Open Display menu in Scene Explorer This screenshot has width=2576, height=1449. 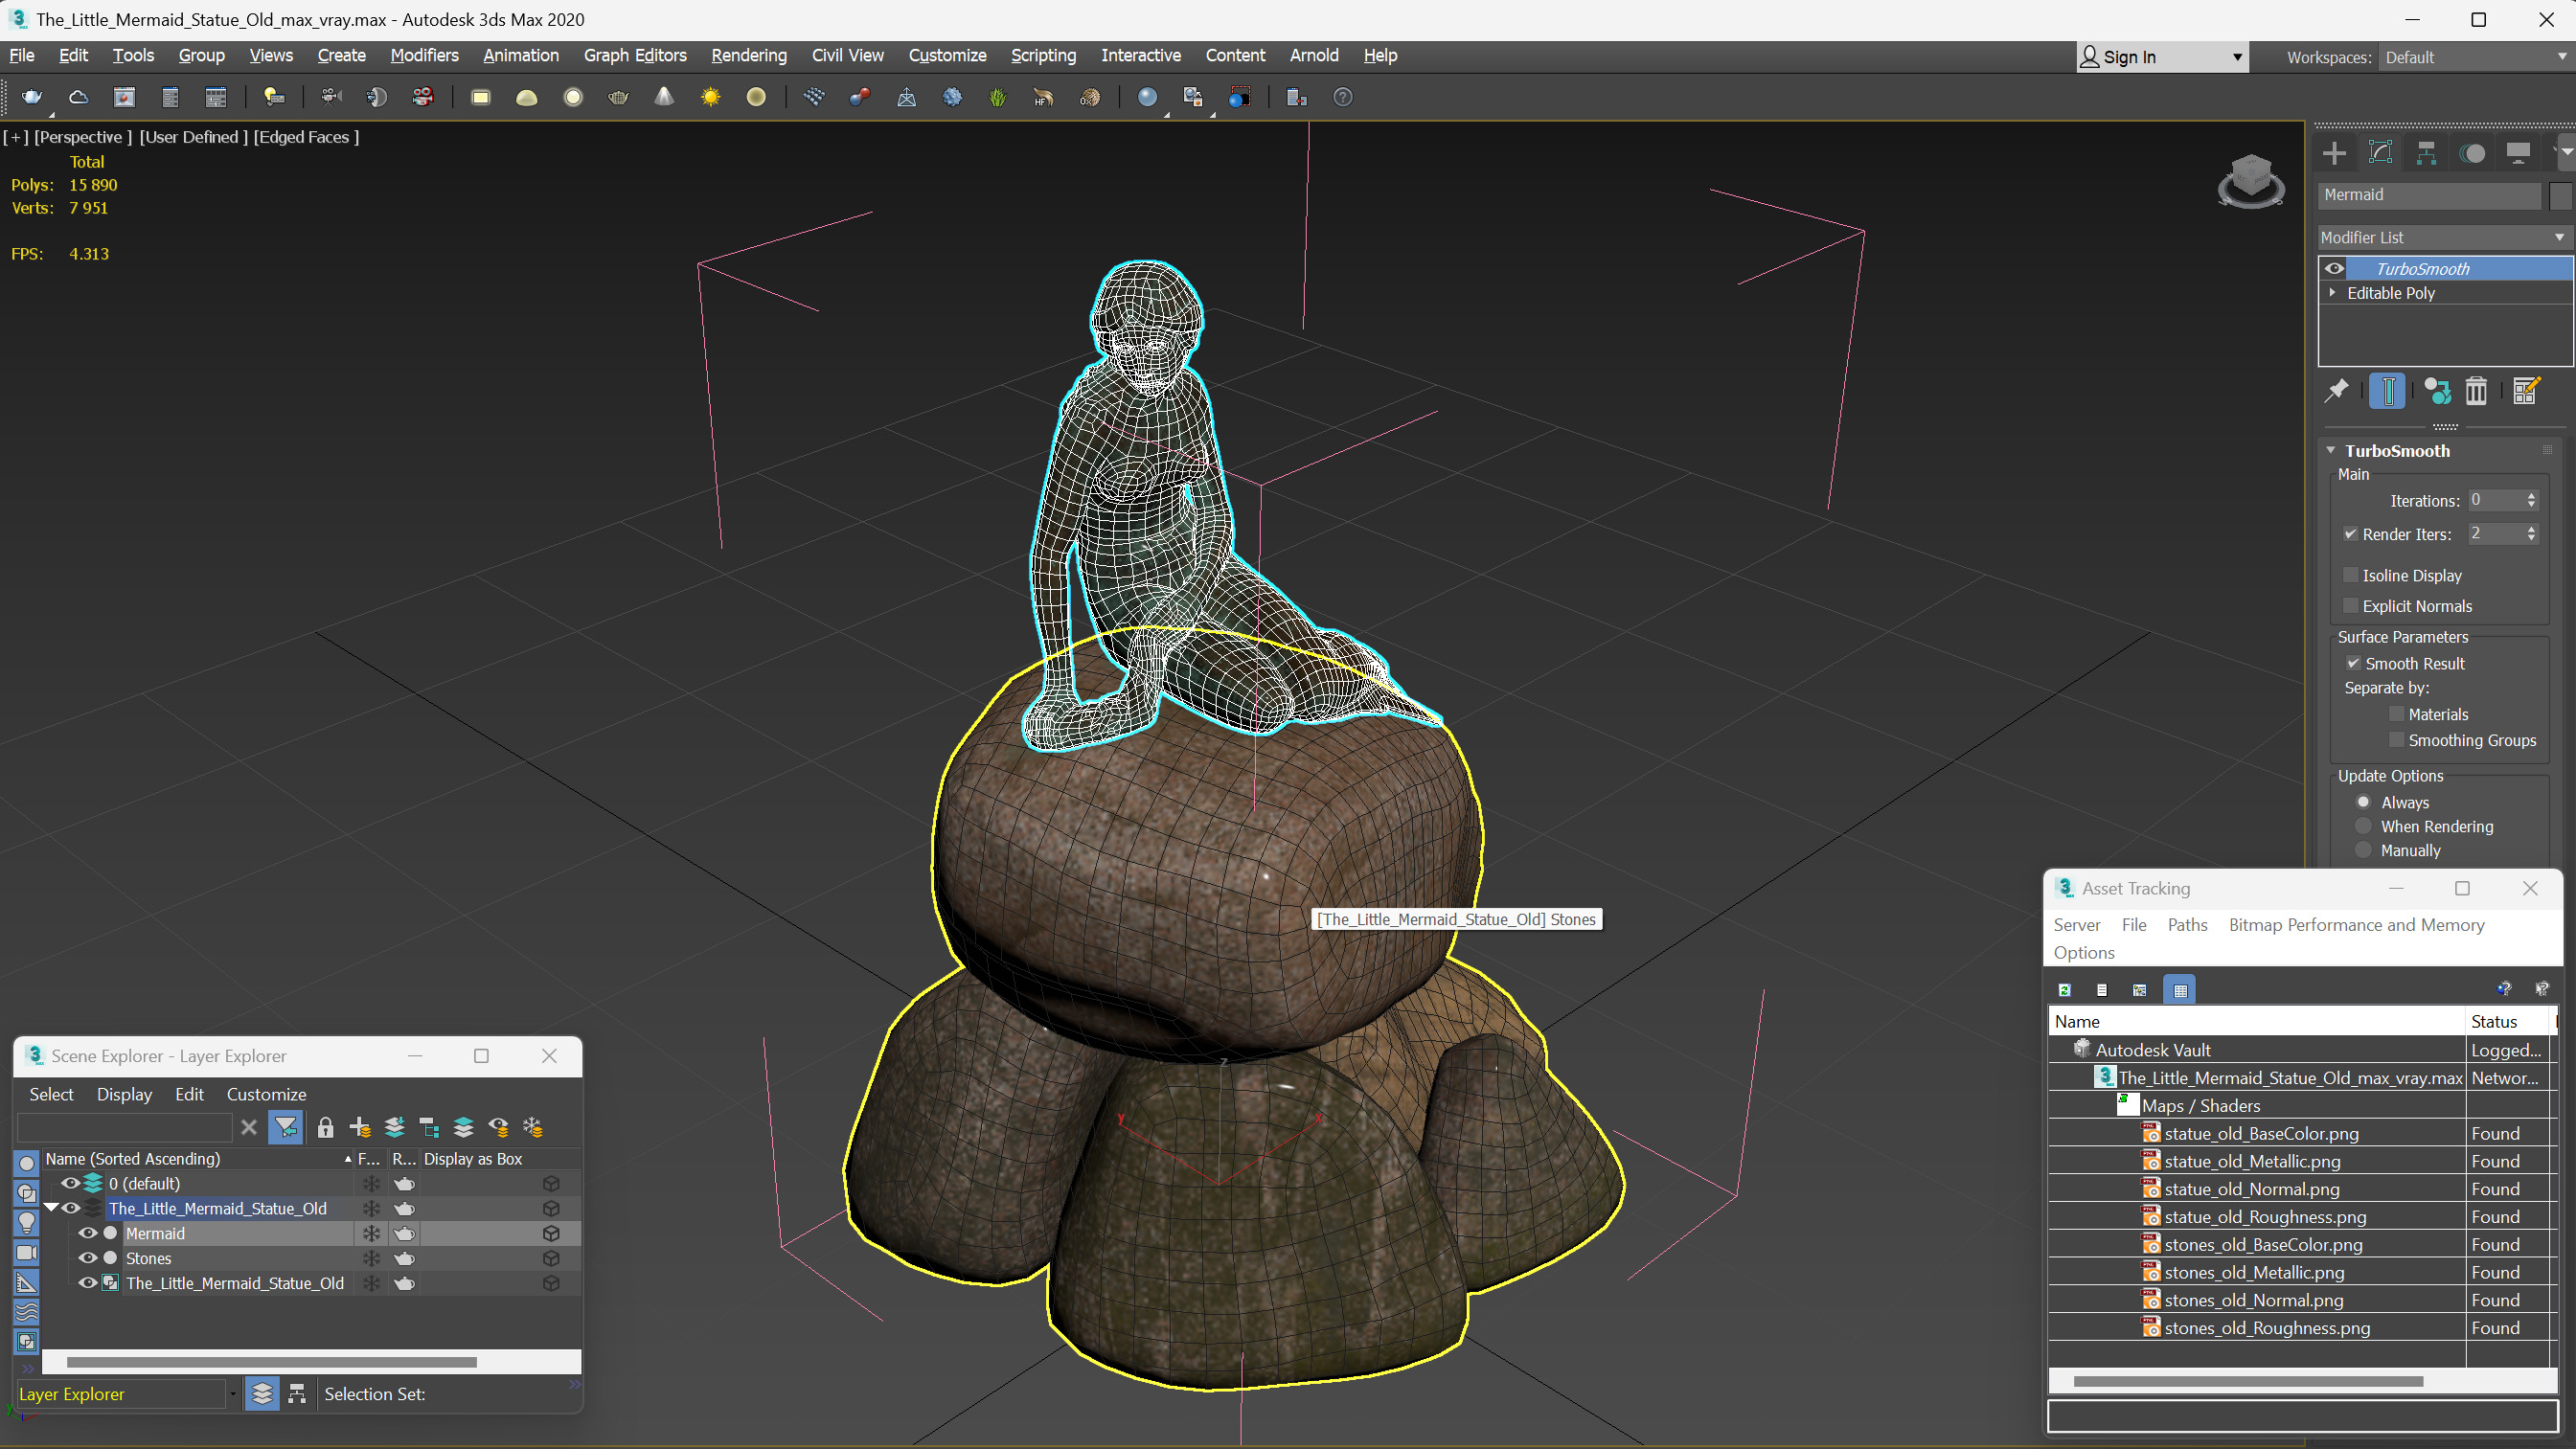click(124, 1094)
